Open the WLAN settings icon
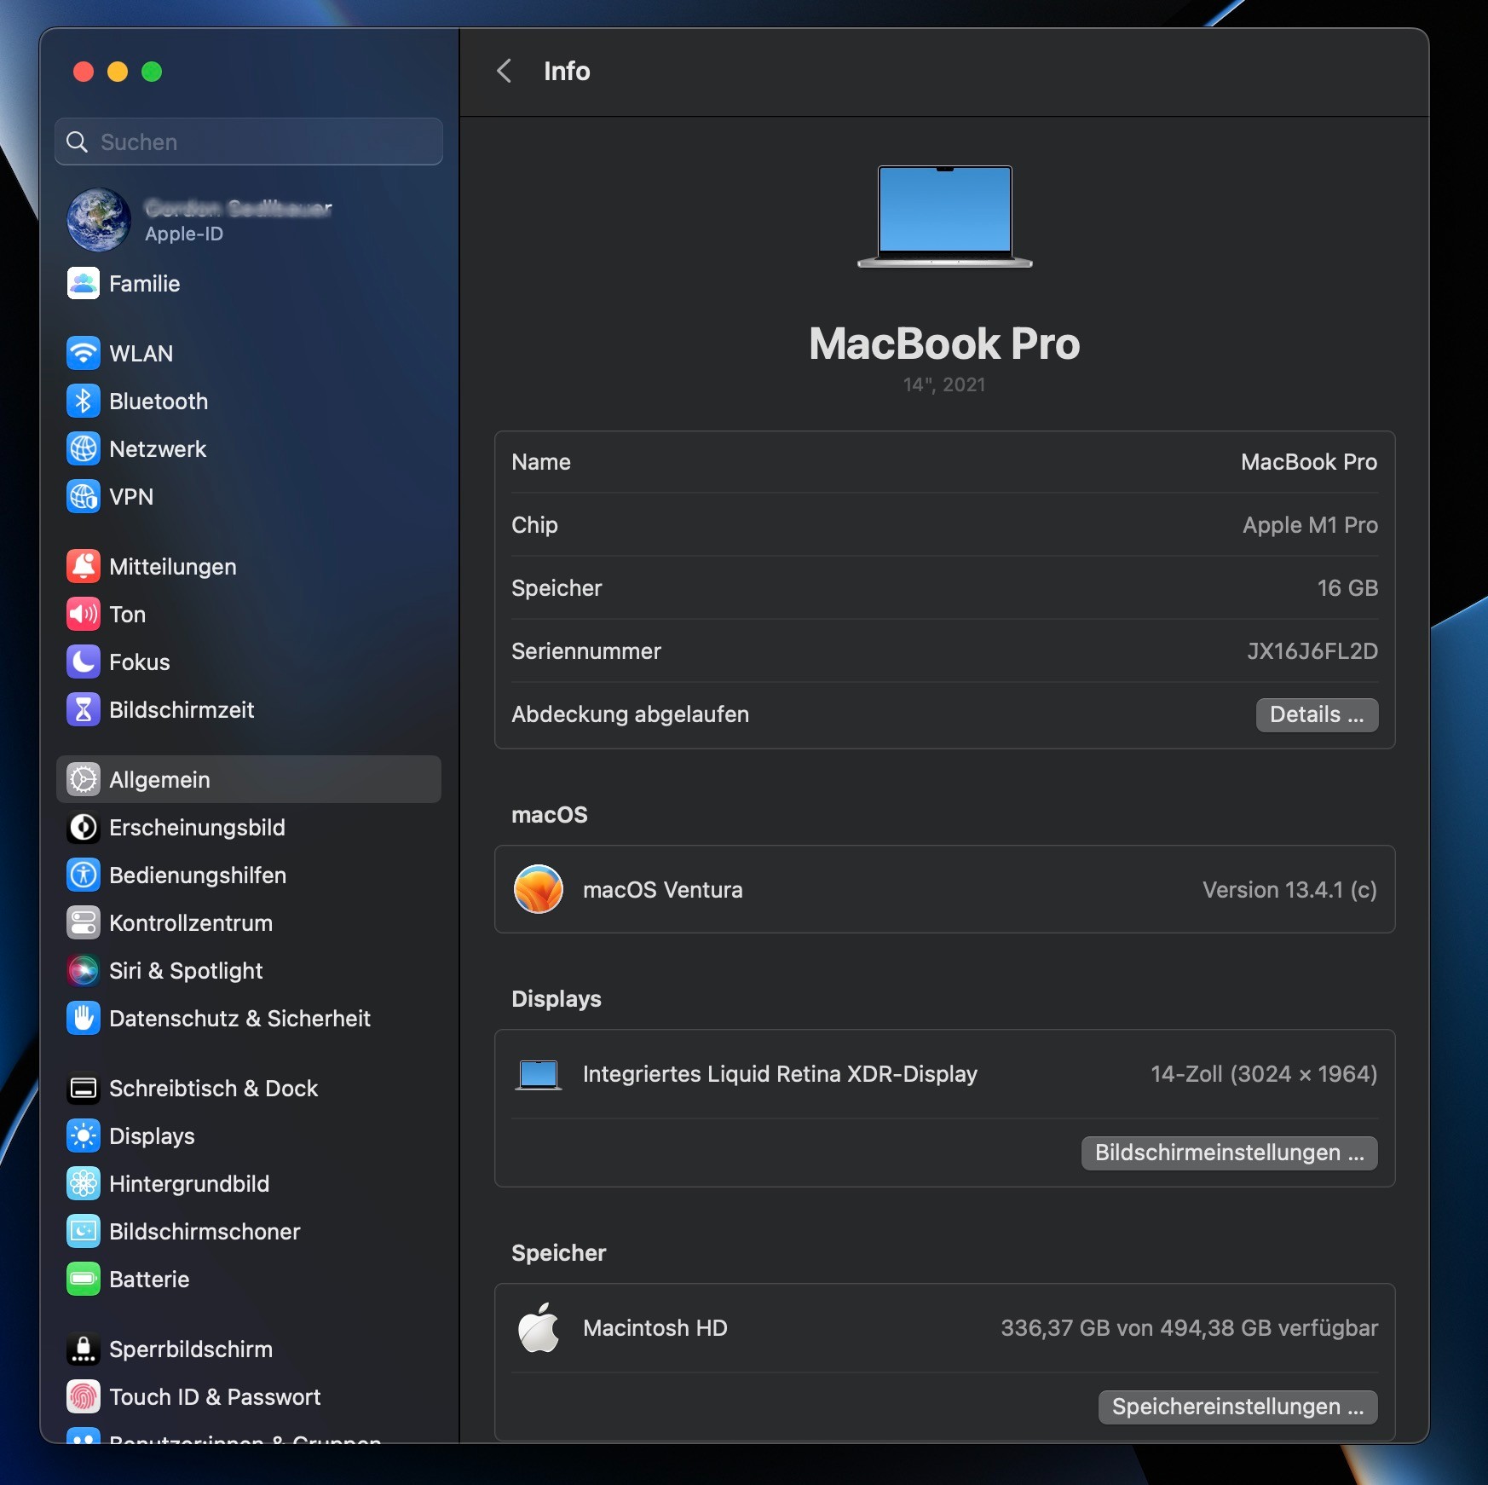This screenshot has width=1488, height=1485. click(84, 354)
